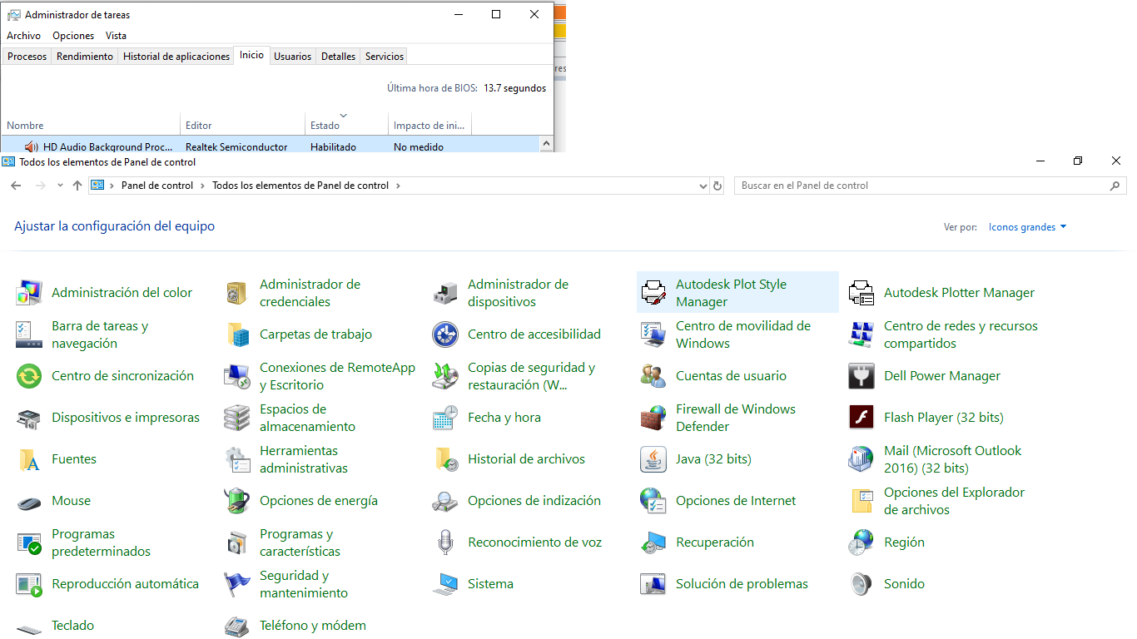This screenshot has height=639, width=1137.
Task: Click the Opciones de Internet link
Action: 736,501
